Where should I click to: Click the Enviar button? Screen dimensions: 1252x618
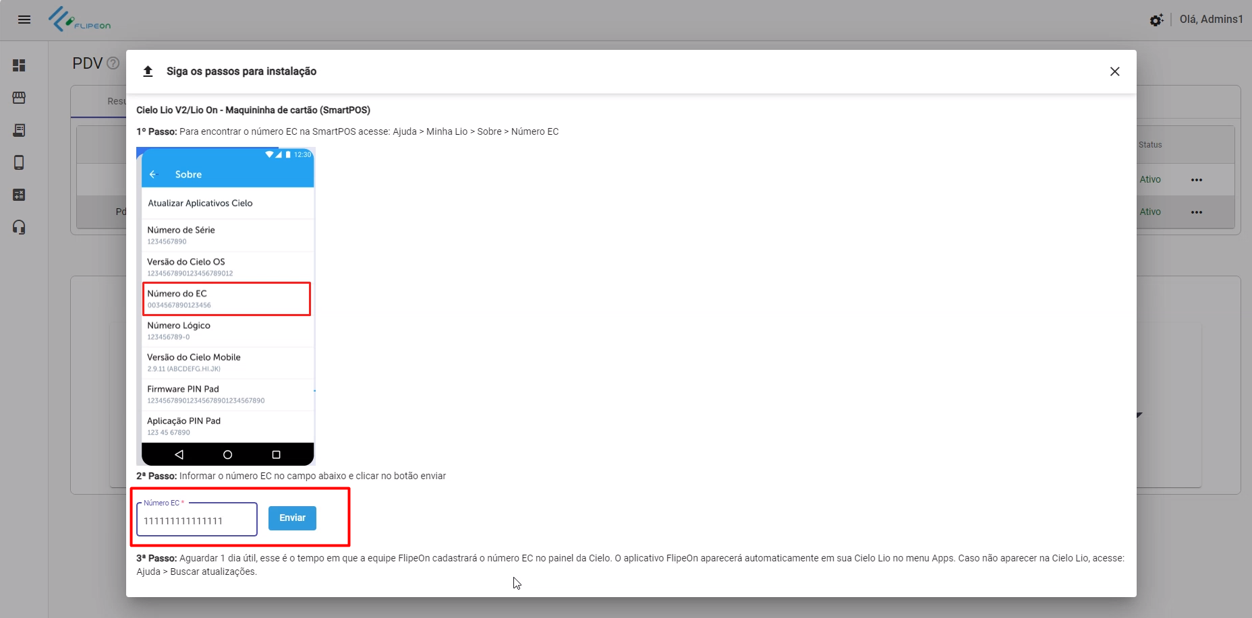click(292, 518)
